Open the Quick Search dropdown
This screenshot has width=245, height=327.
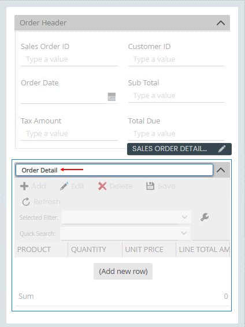coord(125,233)
